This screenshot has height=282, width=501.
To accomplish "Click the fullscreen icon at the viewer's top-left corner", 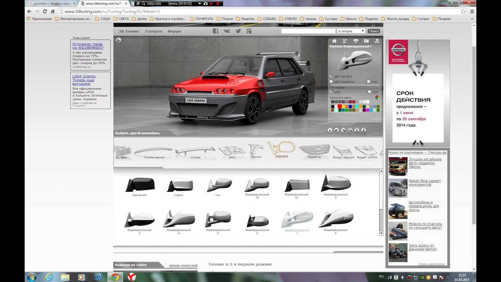I will 119,40.
